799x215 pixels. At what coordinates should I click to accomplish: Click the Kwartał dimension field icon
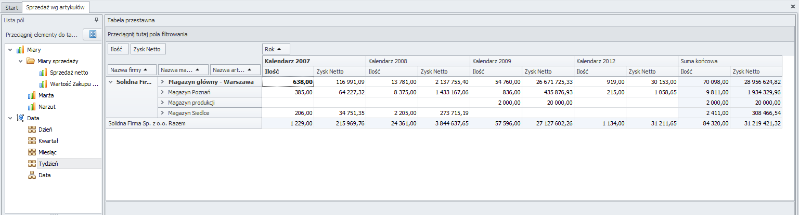[31, 141]
